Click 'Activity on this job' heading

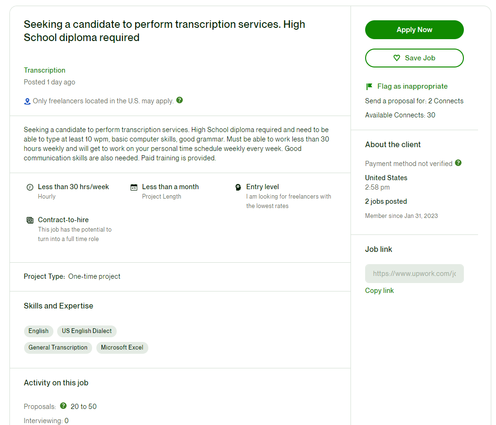(x=56, y=383)
